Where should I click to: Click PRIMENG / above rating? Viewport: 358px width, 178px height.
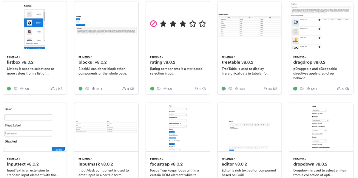tap(157, 57)
